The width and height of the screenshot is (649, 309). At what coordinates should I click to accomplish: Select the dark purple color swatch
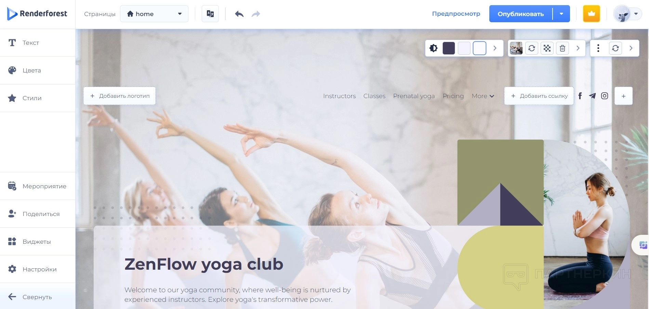point(449,48)
